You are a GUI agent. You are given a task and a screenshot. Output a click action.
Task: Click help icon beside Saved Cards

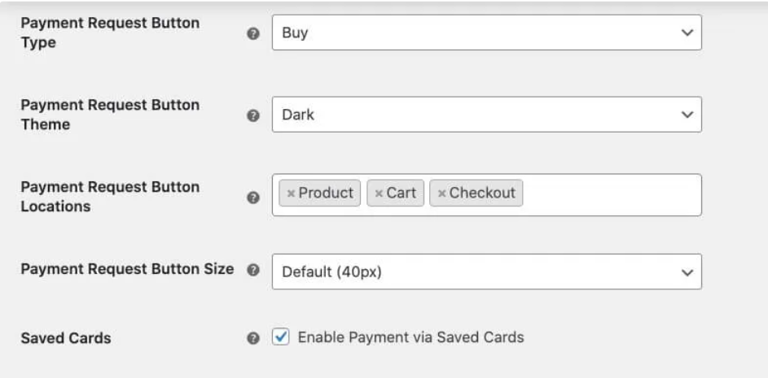(x=253, y=338)
